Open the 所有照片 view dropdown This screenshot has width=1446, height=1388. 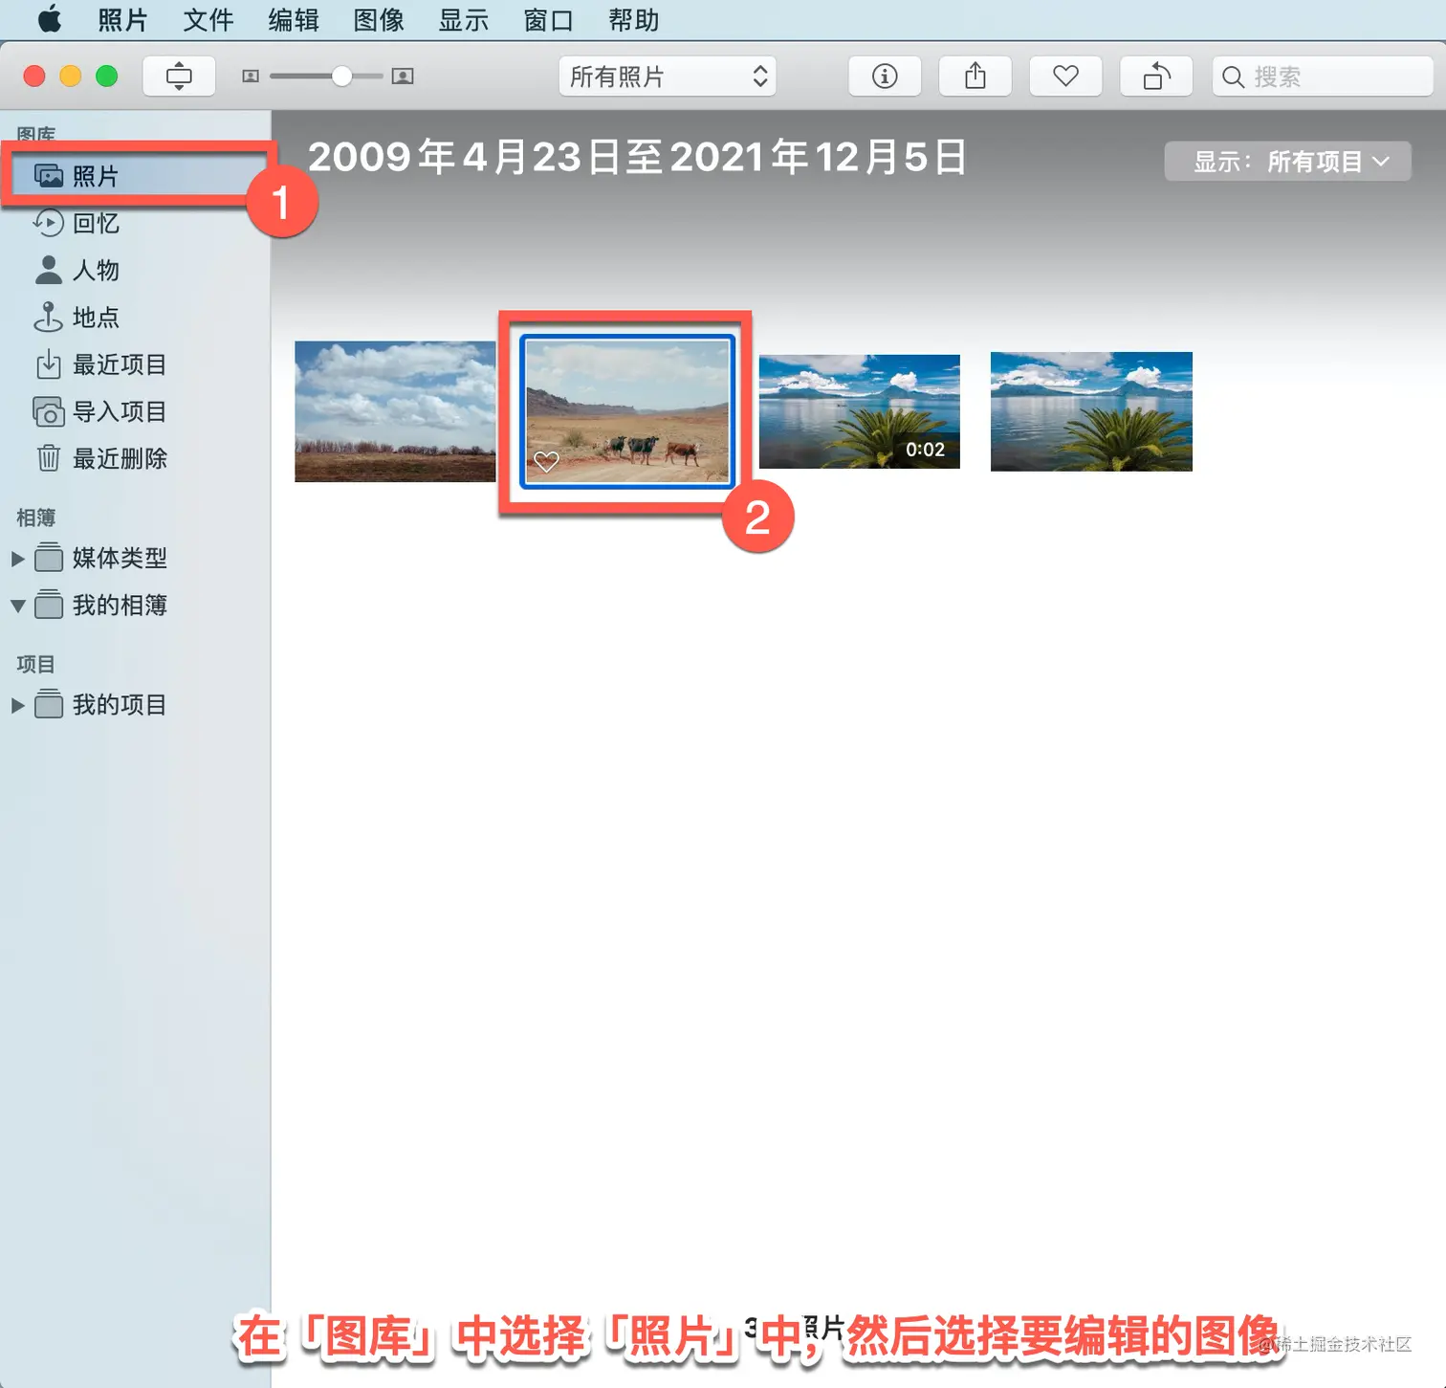coord(668,77)
